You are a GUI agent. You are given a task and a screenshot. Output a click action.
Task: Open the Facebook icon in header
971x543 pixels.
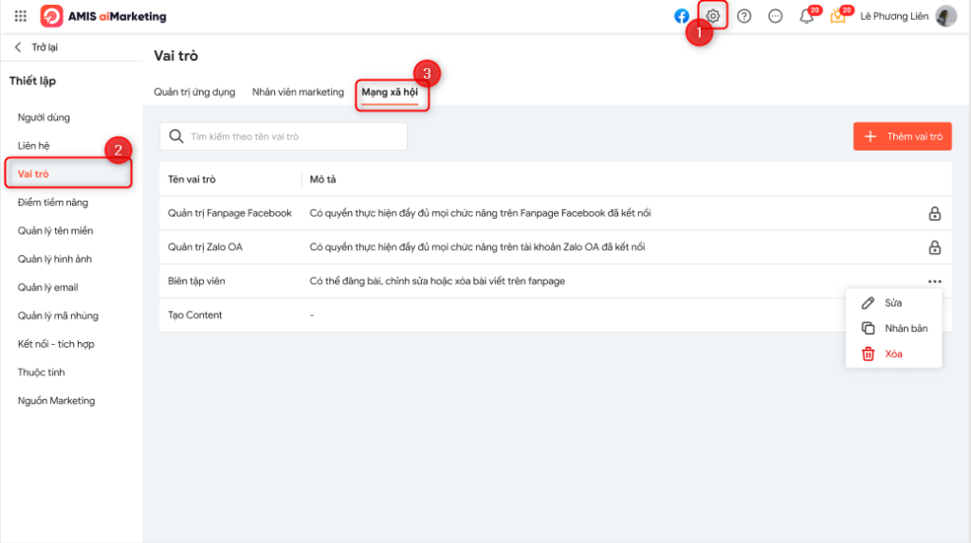coord(681,16)
